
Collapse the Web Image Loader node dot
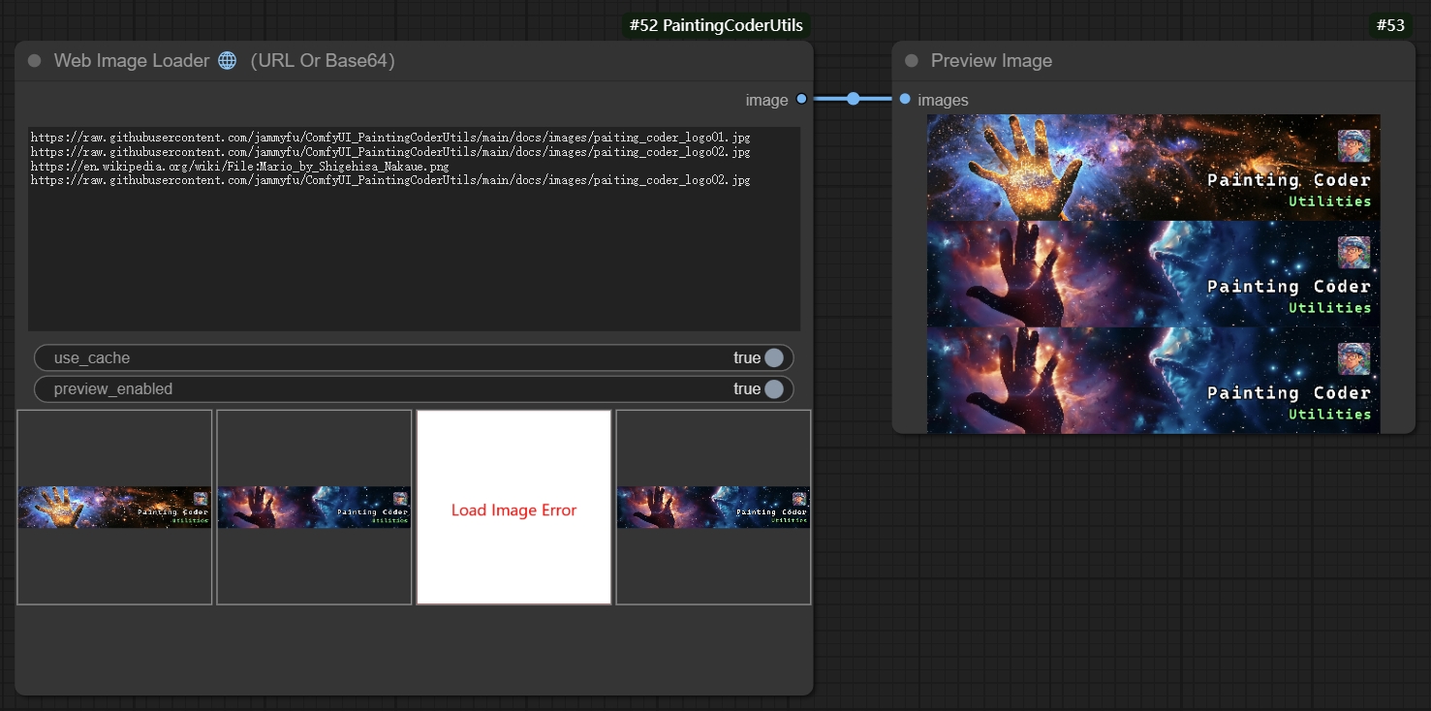pos(35,60)
